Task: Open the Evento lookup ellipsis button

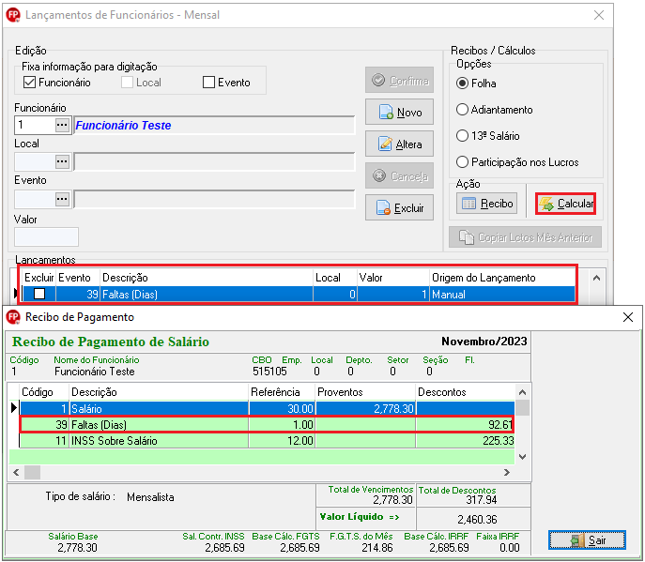Action: click(x=62, y=199)
